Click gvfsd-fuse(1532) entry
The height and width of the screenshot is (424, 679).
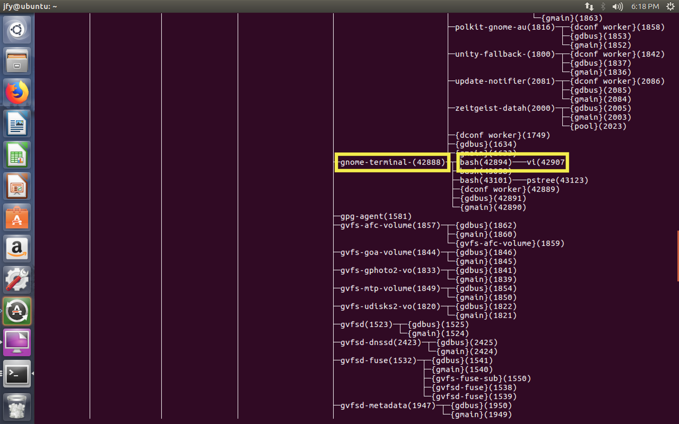378,360
